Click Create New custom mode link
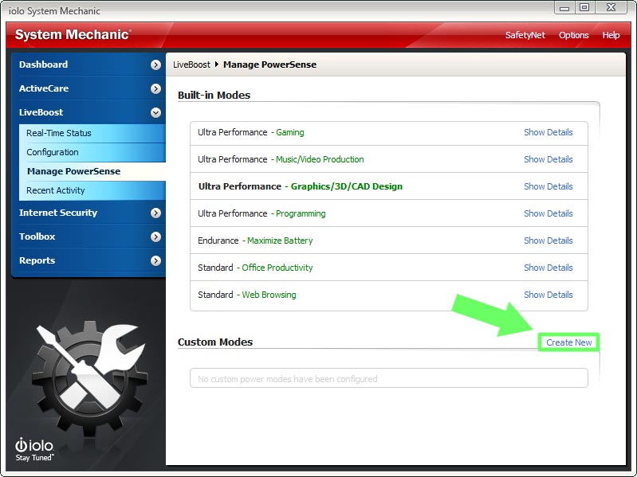Viewport: 637px width, 477px height. [568, 342]
